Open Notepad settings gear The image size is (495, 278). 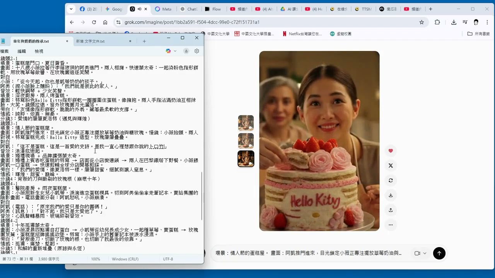tap(197, 51)
